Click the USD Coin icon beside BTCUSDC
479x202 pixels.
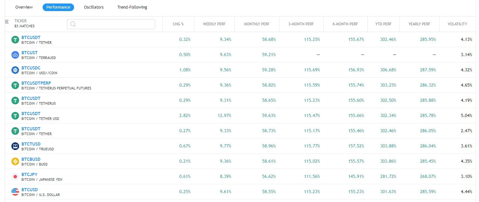(15, 70)
